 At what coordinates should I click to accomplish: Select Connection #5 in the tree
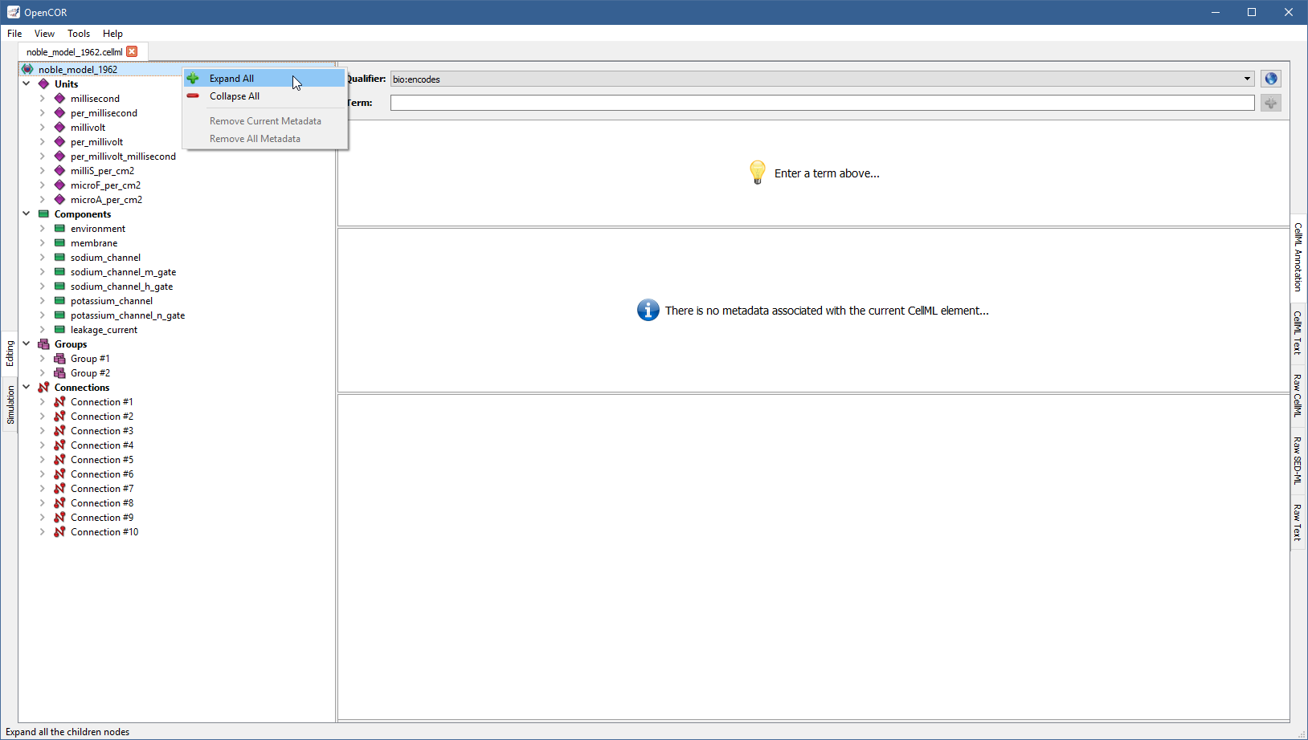101,460
